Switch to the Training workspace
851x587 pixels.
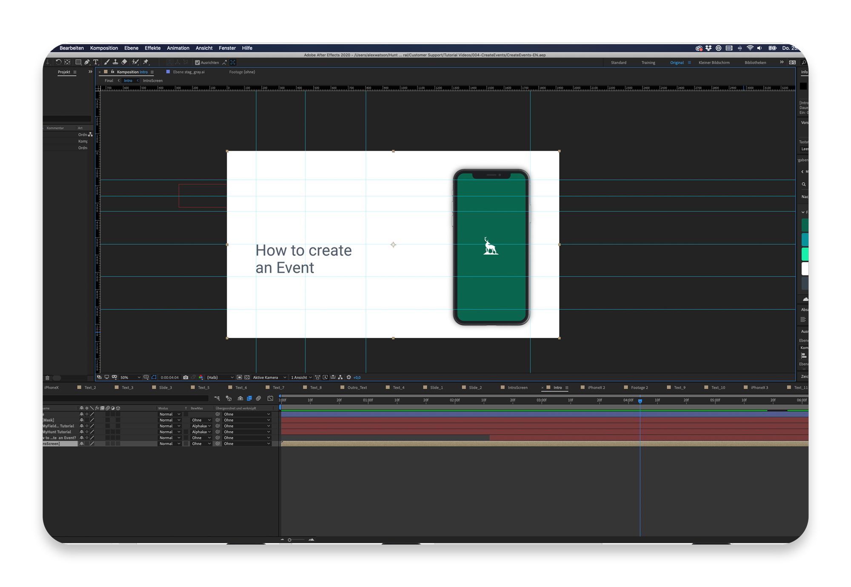point(648,63)
